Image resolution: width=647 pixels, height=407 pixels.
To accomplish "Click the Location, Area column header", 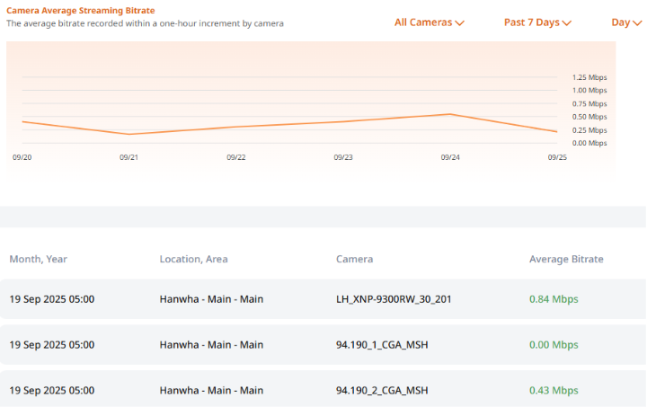I will pyautogui.click(x=193, y=259).
